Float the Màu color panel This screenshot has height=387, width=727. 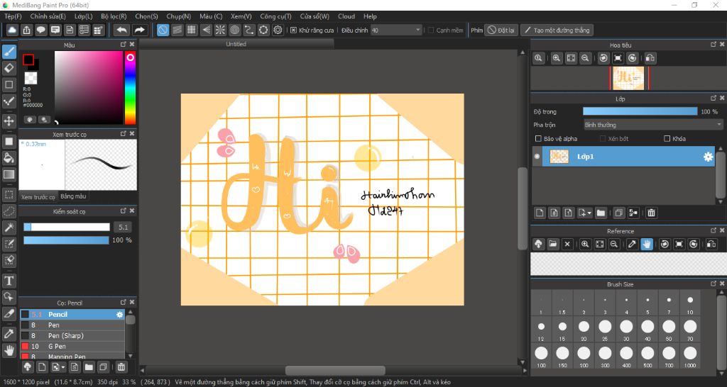(x=124, y=45)
